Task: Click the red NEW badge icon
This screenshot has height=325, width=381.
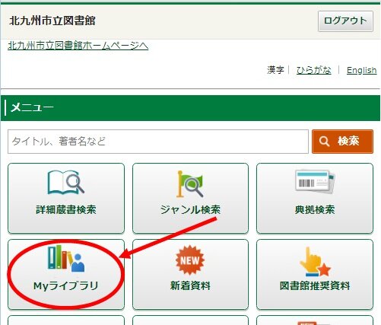Action: click(x=190, y=260)
